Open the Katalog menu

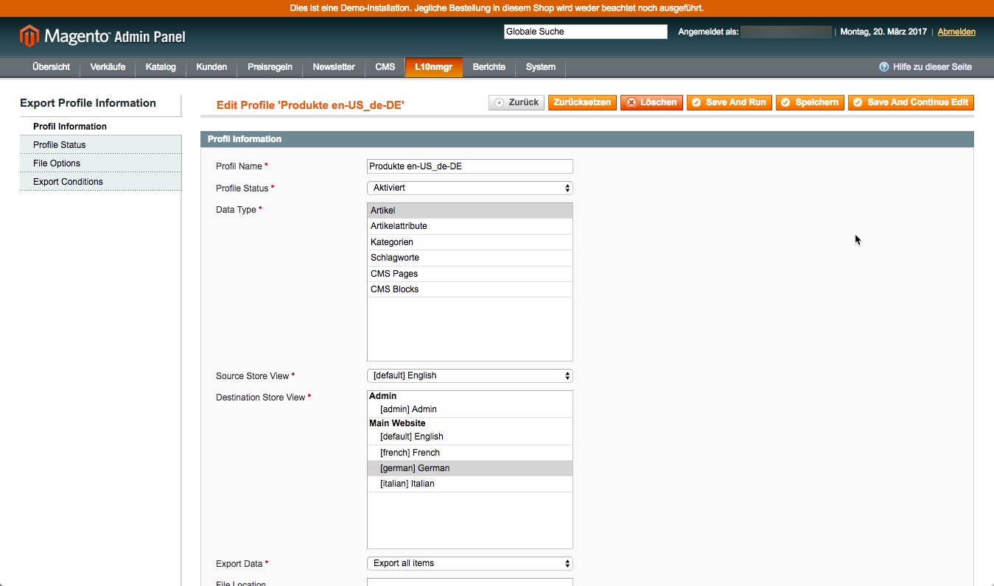pyautogui.click(x=161, y=67)
